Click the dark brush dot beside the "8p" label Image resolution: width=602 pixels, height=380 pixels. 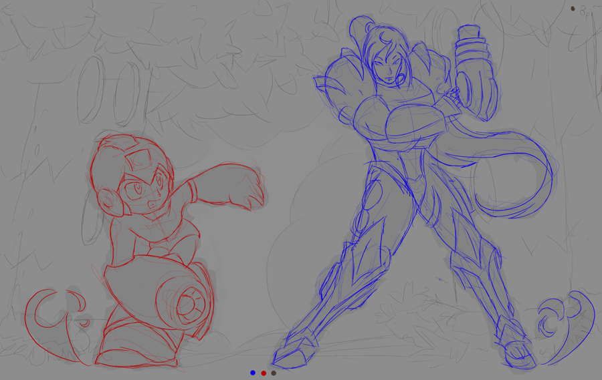(573, 9)
